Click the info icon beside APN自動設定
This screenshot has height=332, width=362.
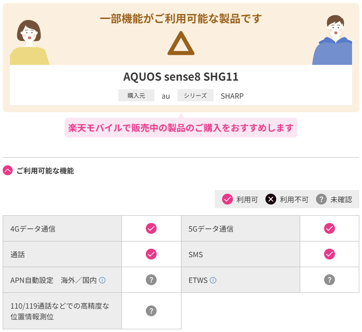[102, 280]
